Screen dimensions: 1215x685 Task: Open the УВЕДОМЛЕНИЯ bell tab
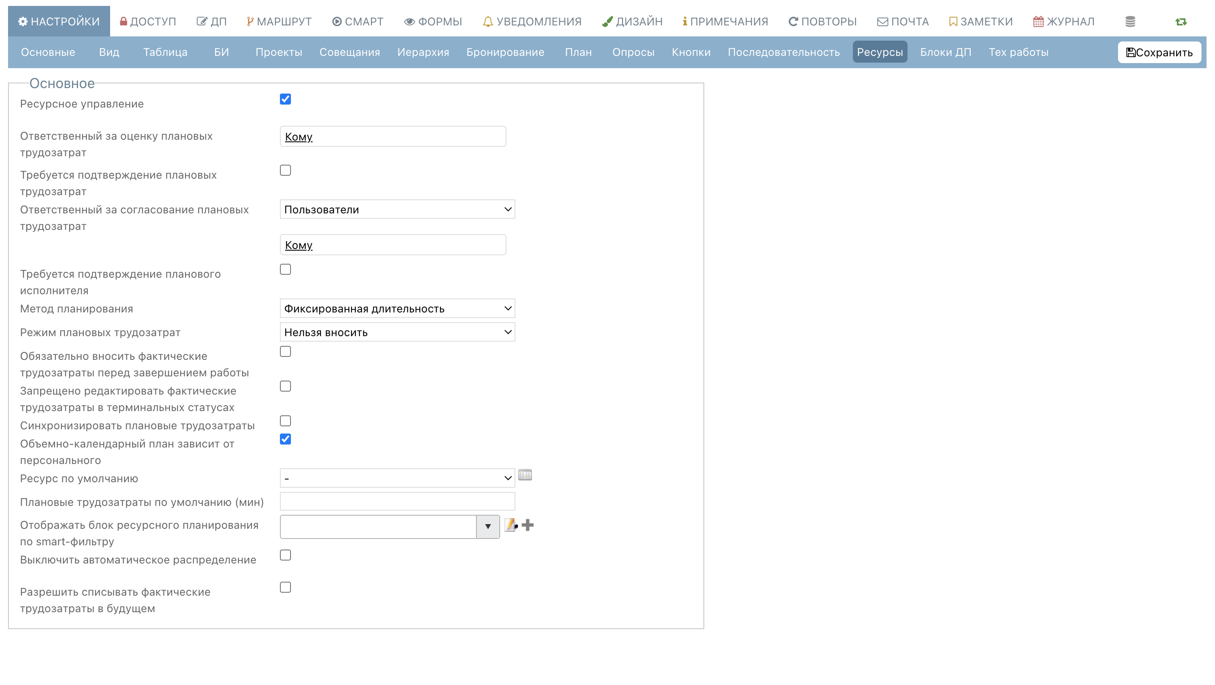[532, 22]
